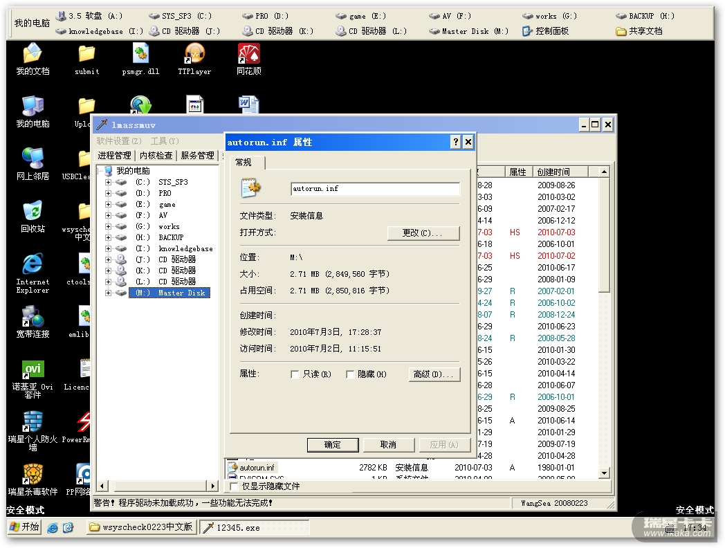Open the 服务管理 tab
Screen dimensions: 725x548
[197, 156]
